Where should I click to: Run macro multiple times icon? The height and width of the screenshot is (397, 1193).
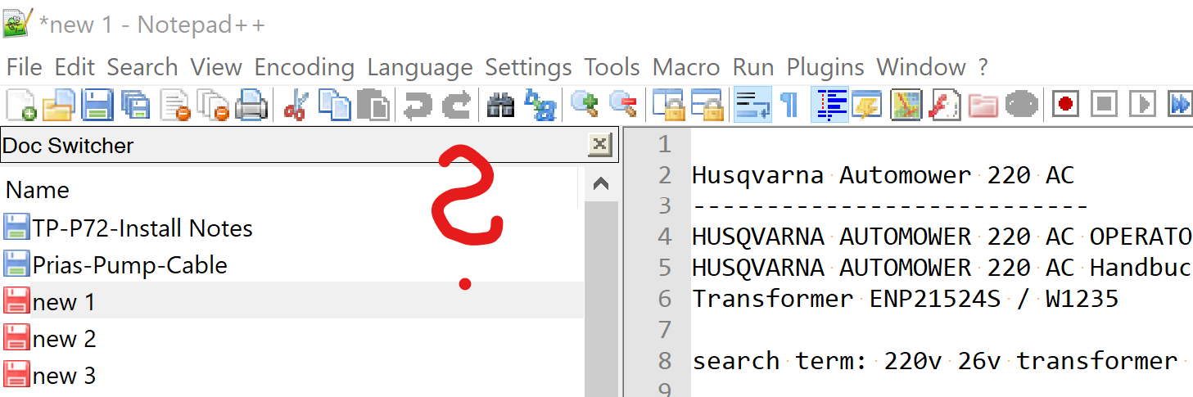point(1180,106)
